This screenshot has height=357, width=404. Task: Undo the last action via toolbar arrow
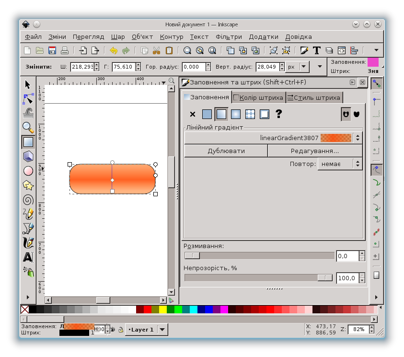[114, 50]
